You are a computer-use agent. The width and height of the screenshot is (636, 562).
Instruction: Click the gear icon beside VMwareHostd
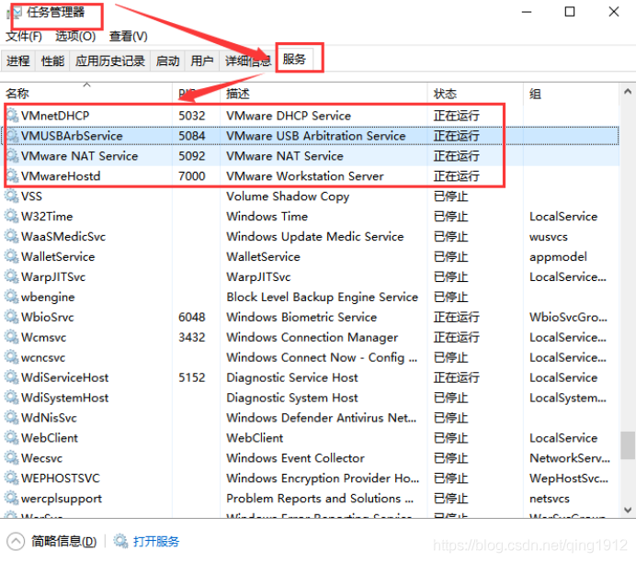click(12, 176)
